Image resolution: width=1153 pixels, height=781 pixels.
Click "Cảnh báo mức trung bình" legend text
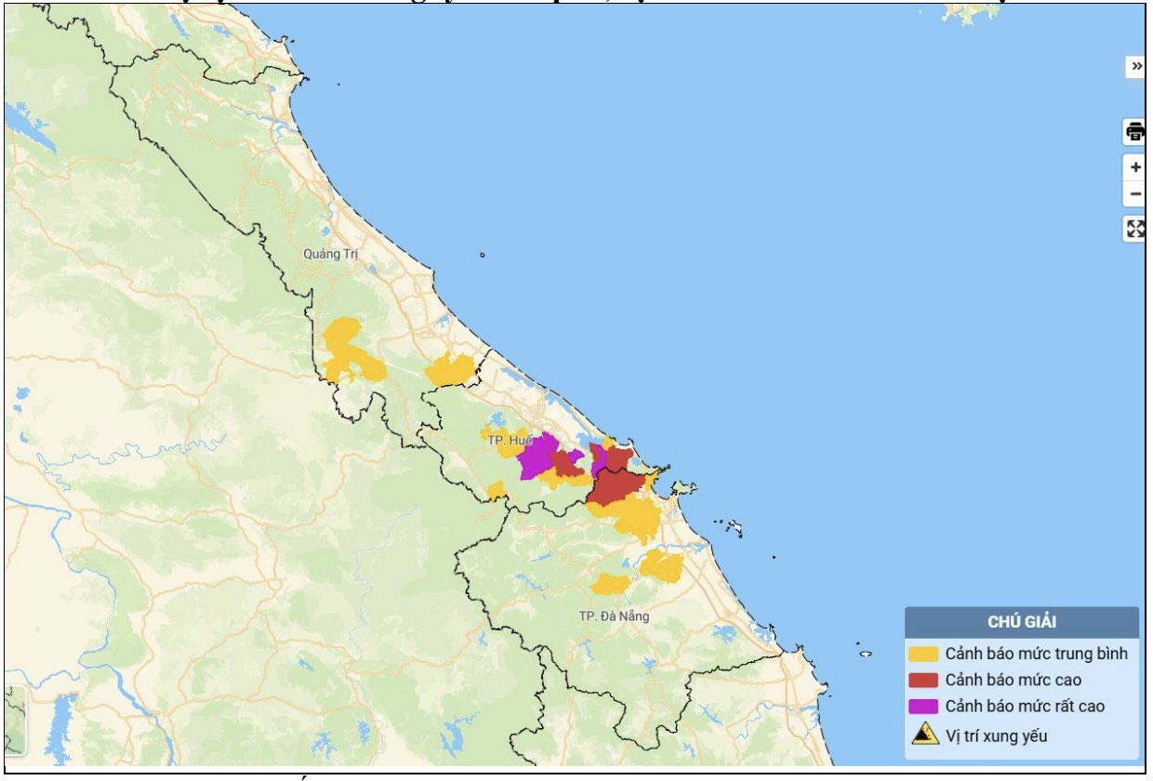point(1037,654)
